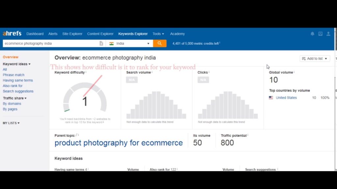Open Phrase match keyword ideas

point(13,75)
